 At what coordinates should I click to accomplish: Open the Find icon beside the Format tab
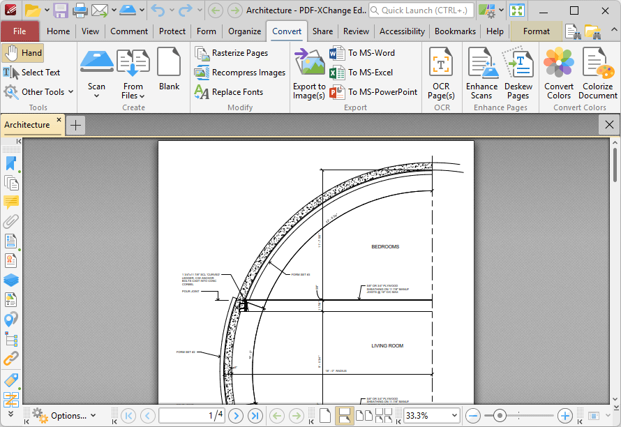[573, 31]
